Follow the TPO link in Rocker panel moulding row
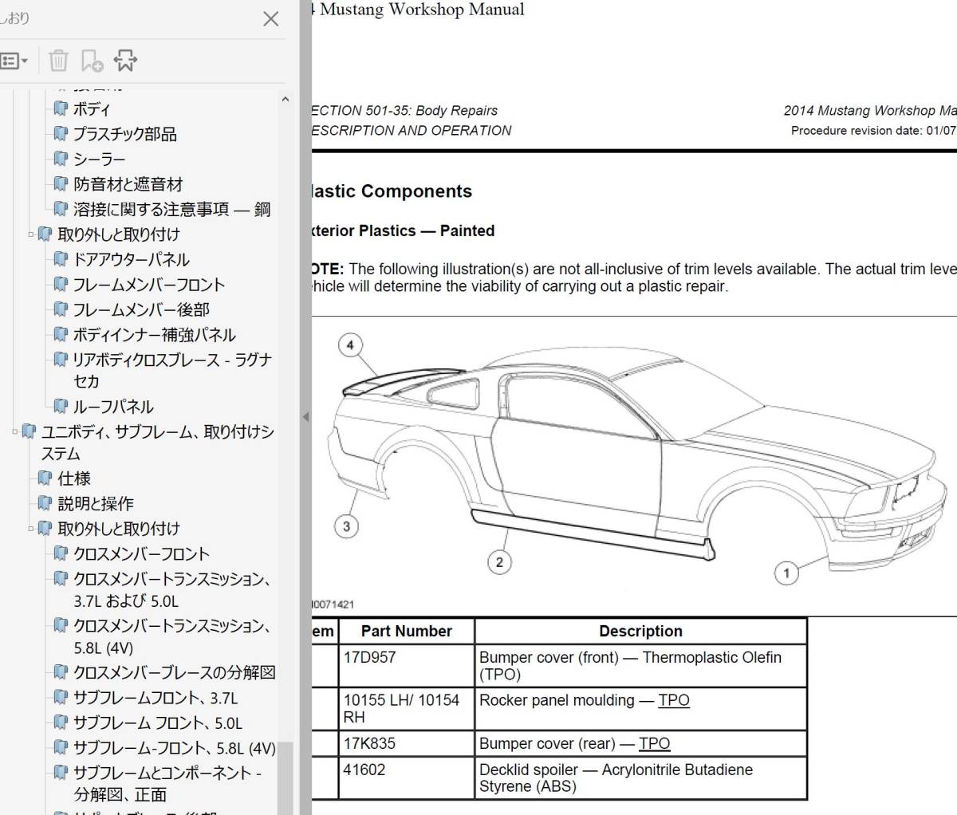Viewport: 957px width, 815px height. 674,700
